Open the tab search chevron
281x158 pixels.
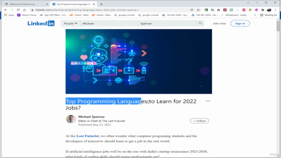[248, 3]
